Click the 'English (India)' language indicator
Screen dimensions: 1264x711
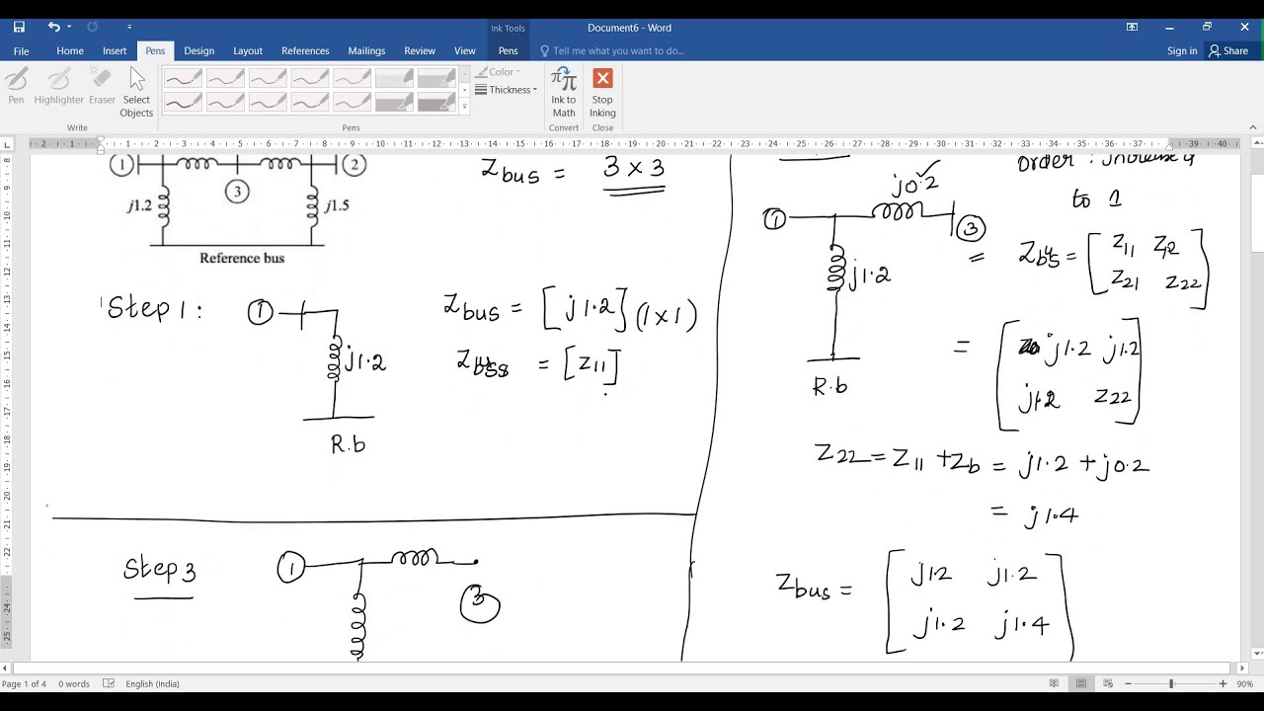pos(152,683)
